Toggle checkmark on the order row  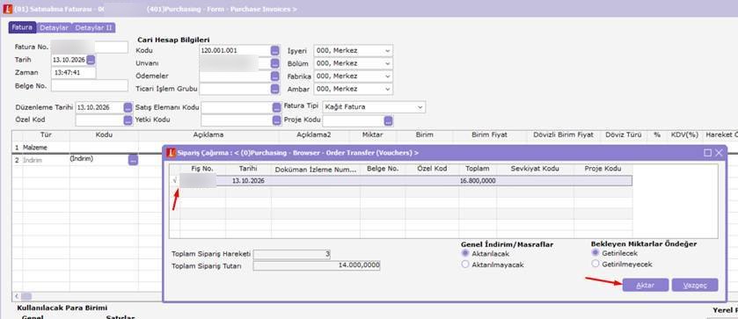[x=175, y=181]
